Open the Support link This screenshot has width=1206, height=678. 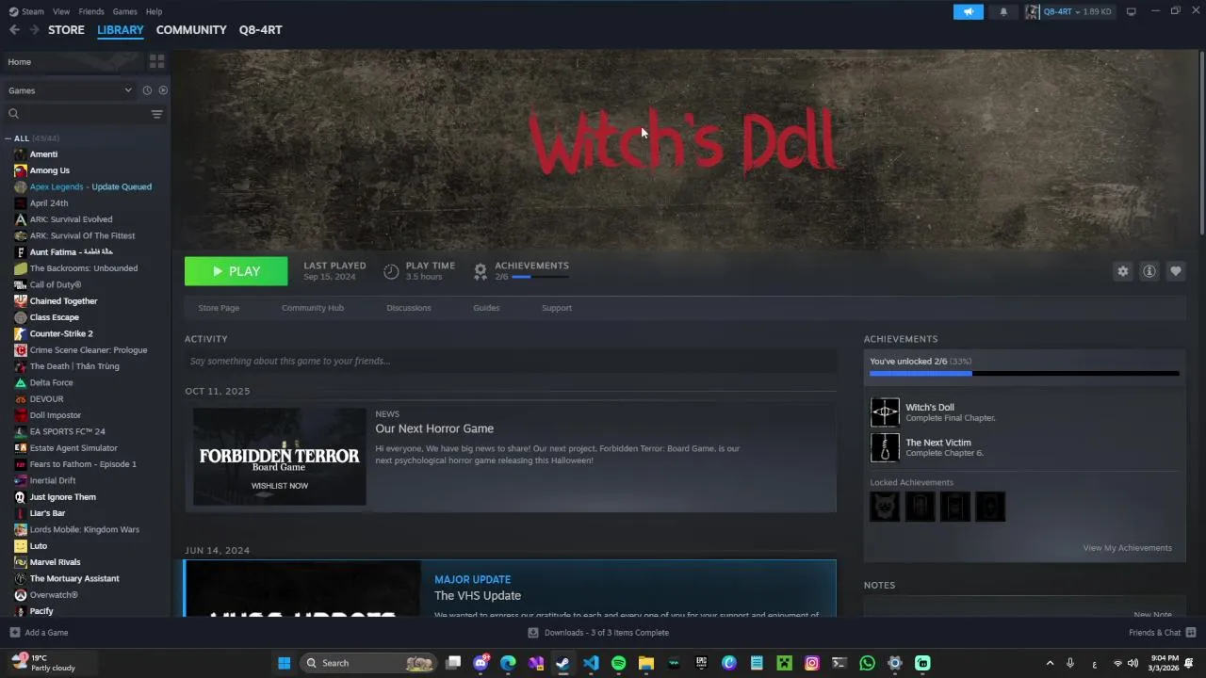pyautogui.click(x=557, y=308)
